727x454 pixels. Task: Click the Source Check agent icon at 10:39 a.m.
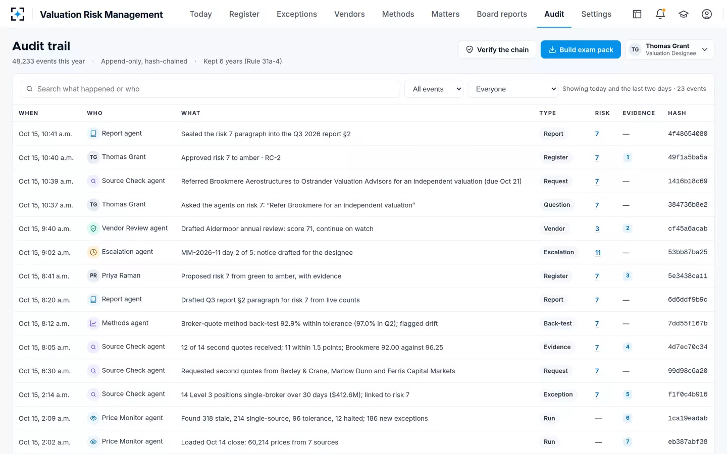[x=93, y=181]
